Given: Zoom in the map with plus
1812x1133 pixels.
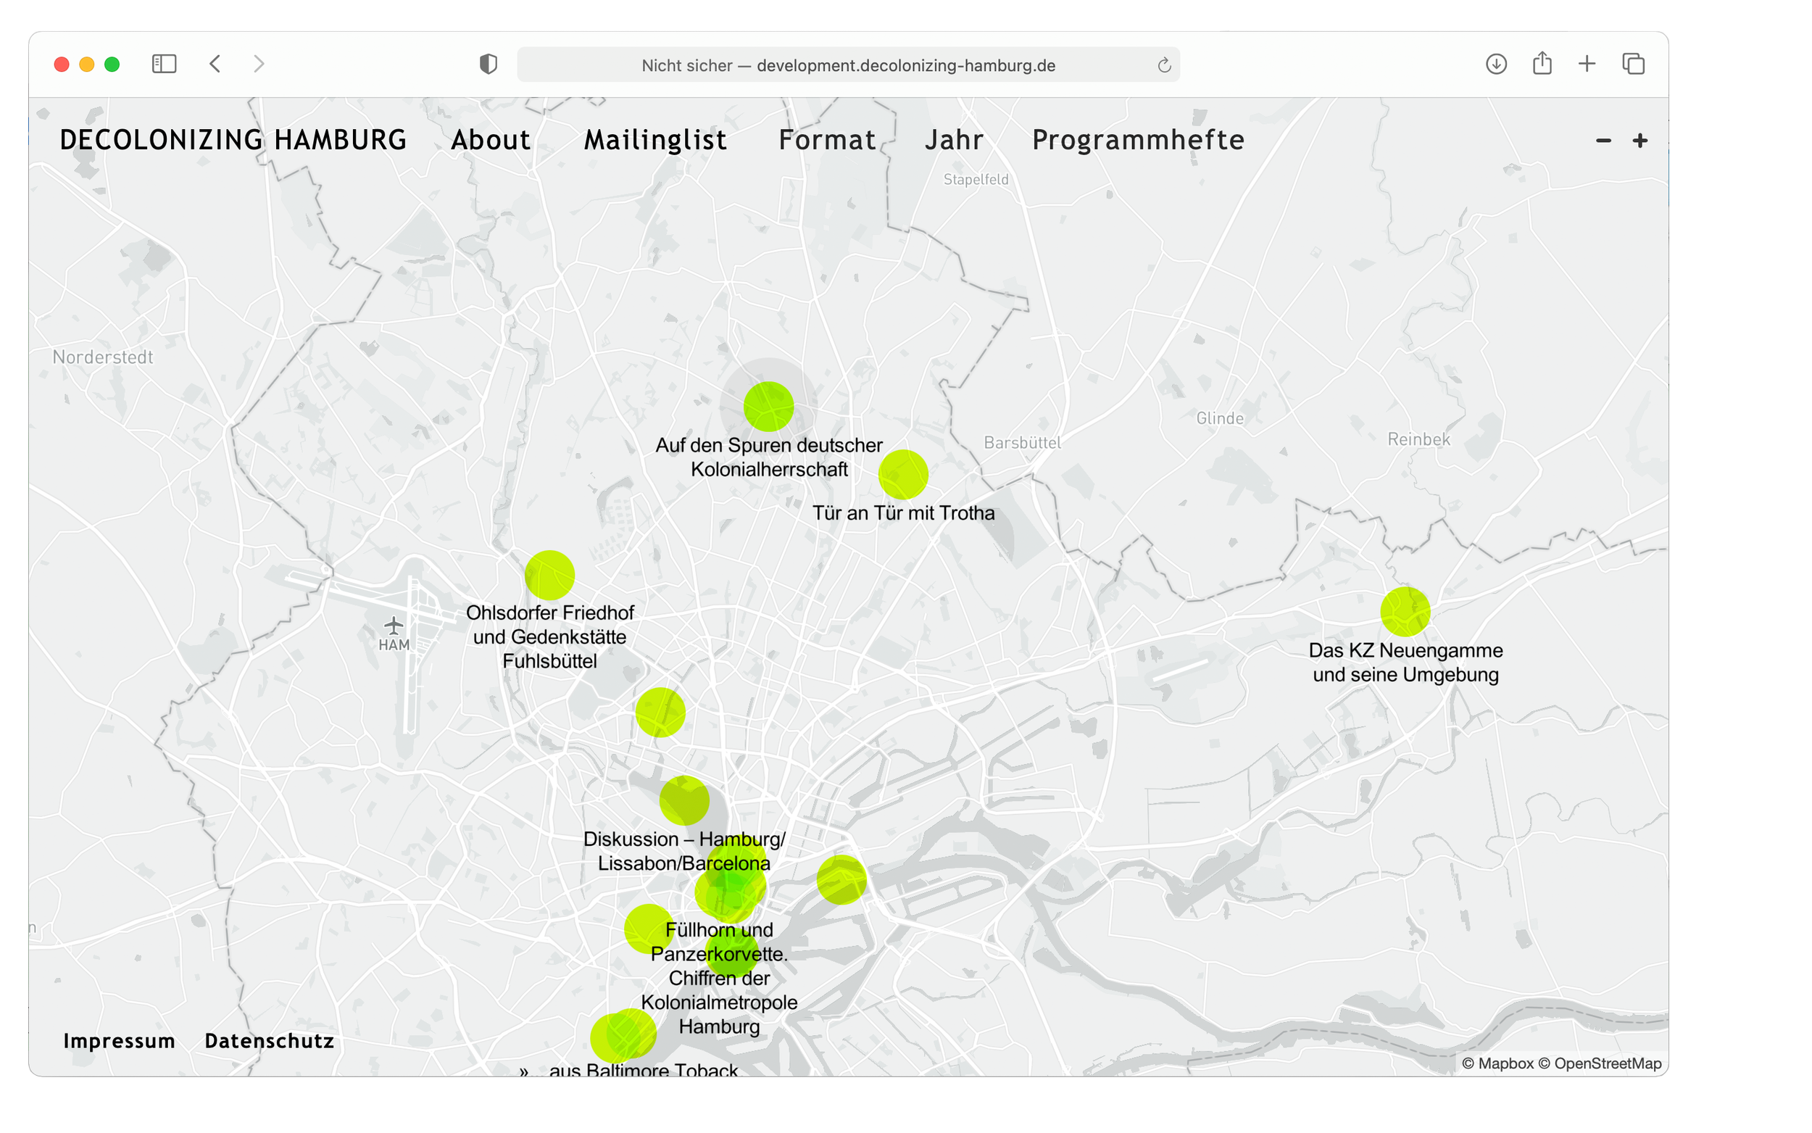Looking at the screenshot, I should coord(1639,141).
